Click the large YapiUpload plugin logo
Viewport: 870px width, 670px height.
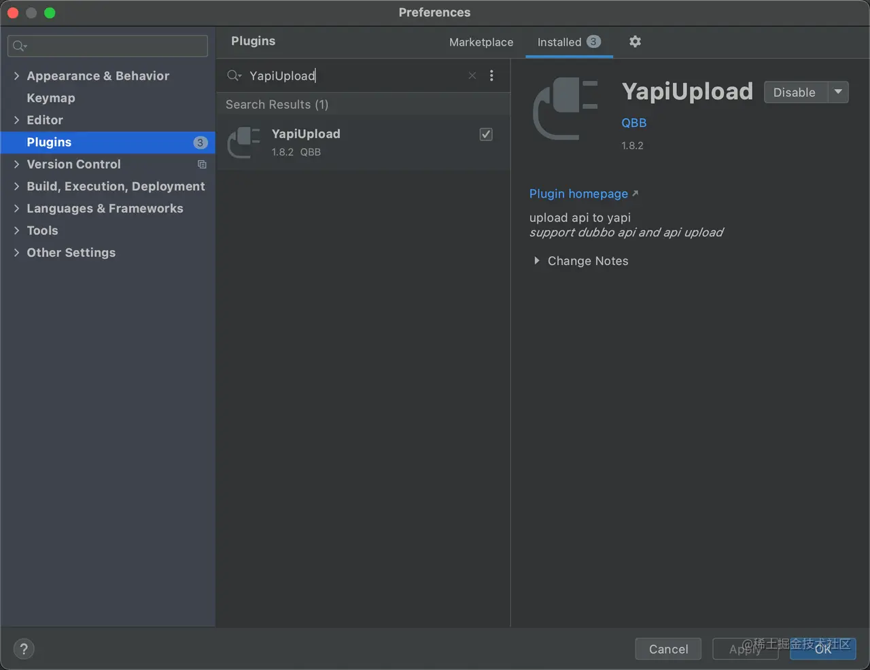pyautogui.click(x=565, y=109)
